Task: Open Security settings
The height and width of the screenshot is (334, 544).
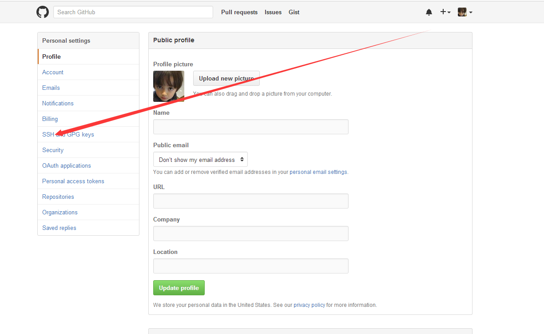Action: 88,150
